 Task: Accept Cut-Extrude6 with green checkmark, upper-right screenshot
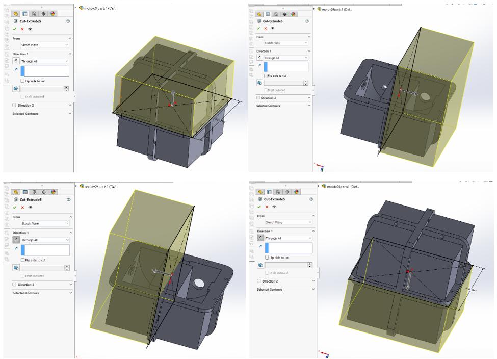(258, 28)
